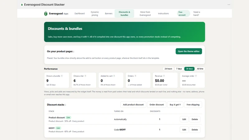The height and width of the screenshot is (140, 249).
Task: Click the Eversogood shopping bag logo
Action: pos(46,13)
